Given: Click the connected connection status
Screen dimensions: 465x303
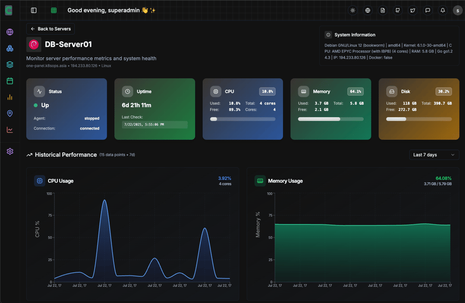Looking at the screenshot, I should click(x=89, y=128).
